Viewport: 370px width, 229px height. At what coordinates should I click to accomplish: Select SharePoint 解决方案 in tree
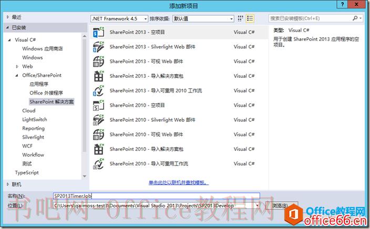[52, 102]
